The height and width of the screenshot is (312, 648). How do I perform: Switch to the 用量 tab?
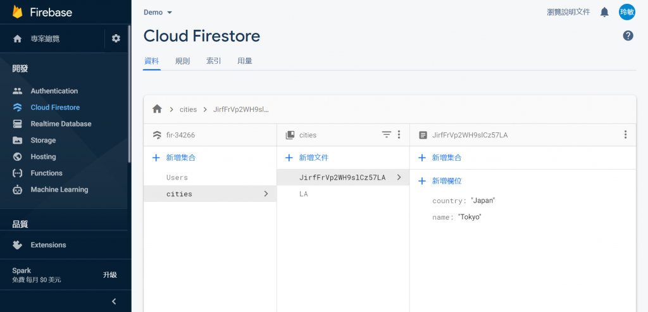click(x=245, y=61)
